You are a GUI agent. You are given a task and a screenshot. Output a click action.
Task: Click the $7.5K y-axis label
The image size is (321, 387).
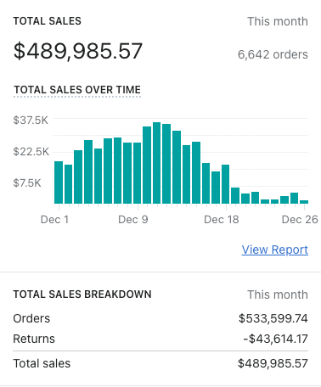click(27, 183)
